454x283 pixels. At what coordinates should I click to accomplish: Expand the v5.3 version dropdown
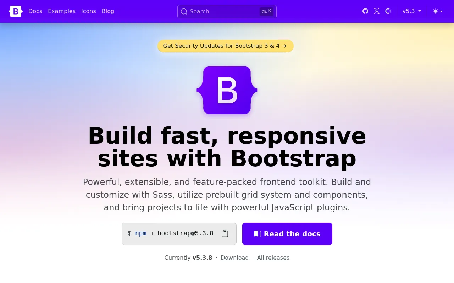tap(412, 11)
